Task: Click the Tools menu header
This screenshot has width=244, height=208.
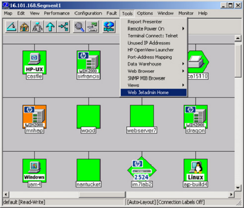Action: point(127,13)
